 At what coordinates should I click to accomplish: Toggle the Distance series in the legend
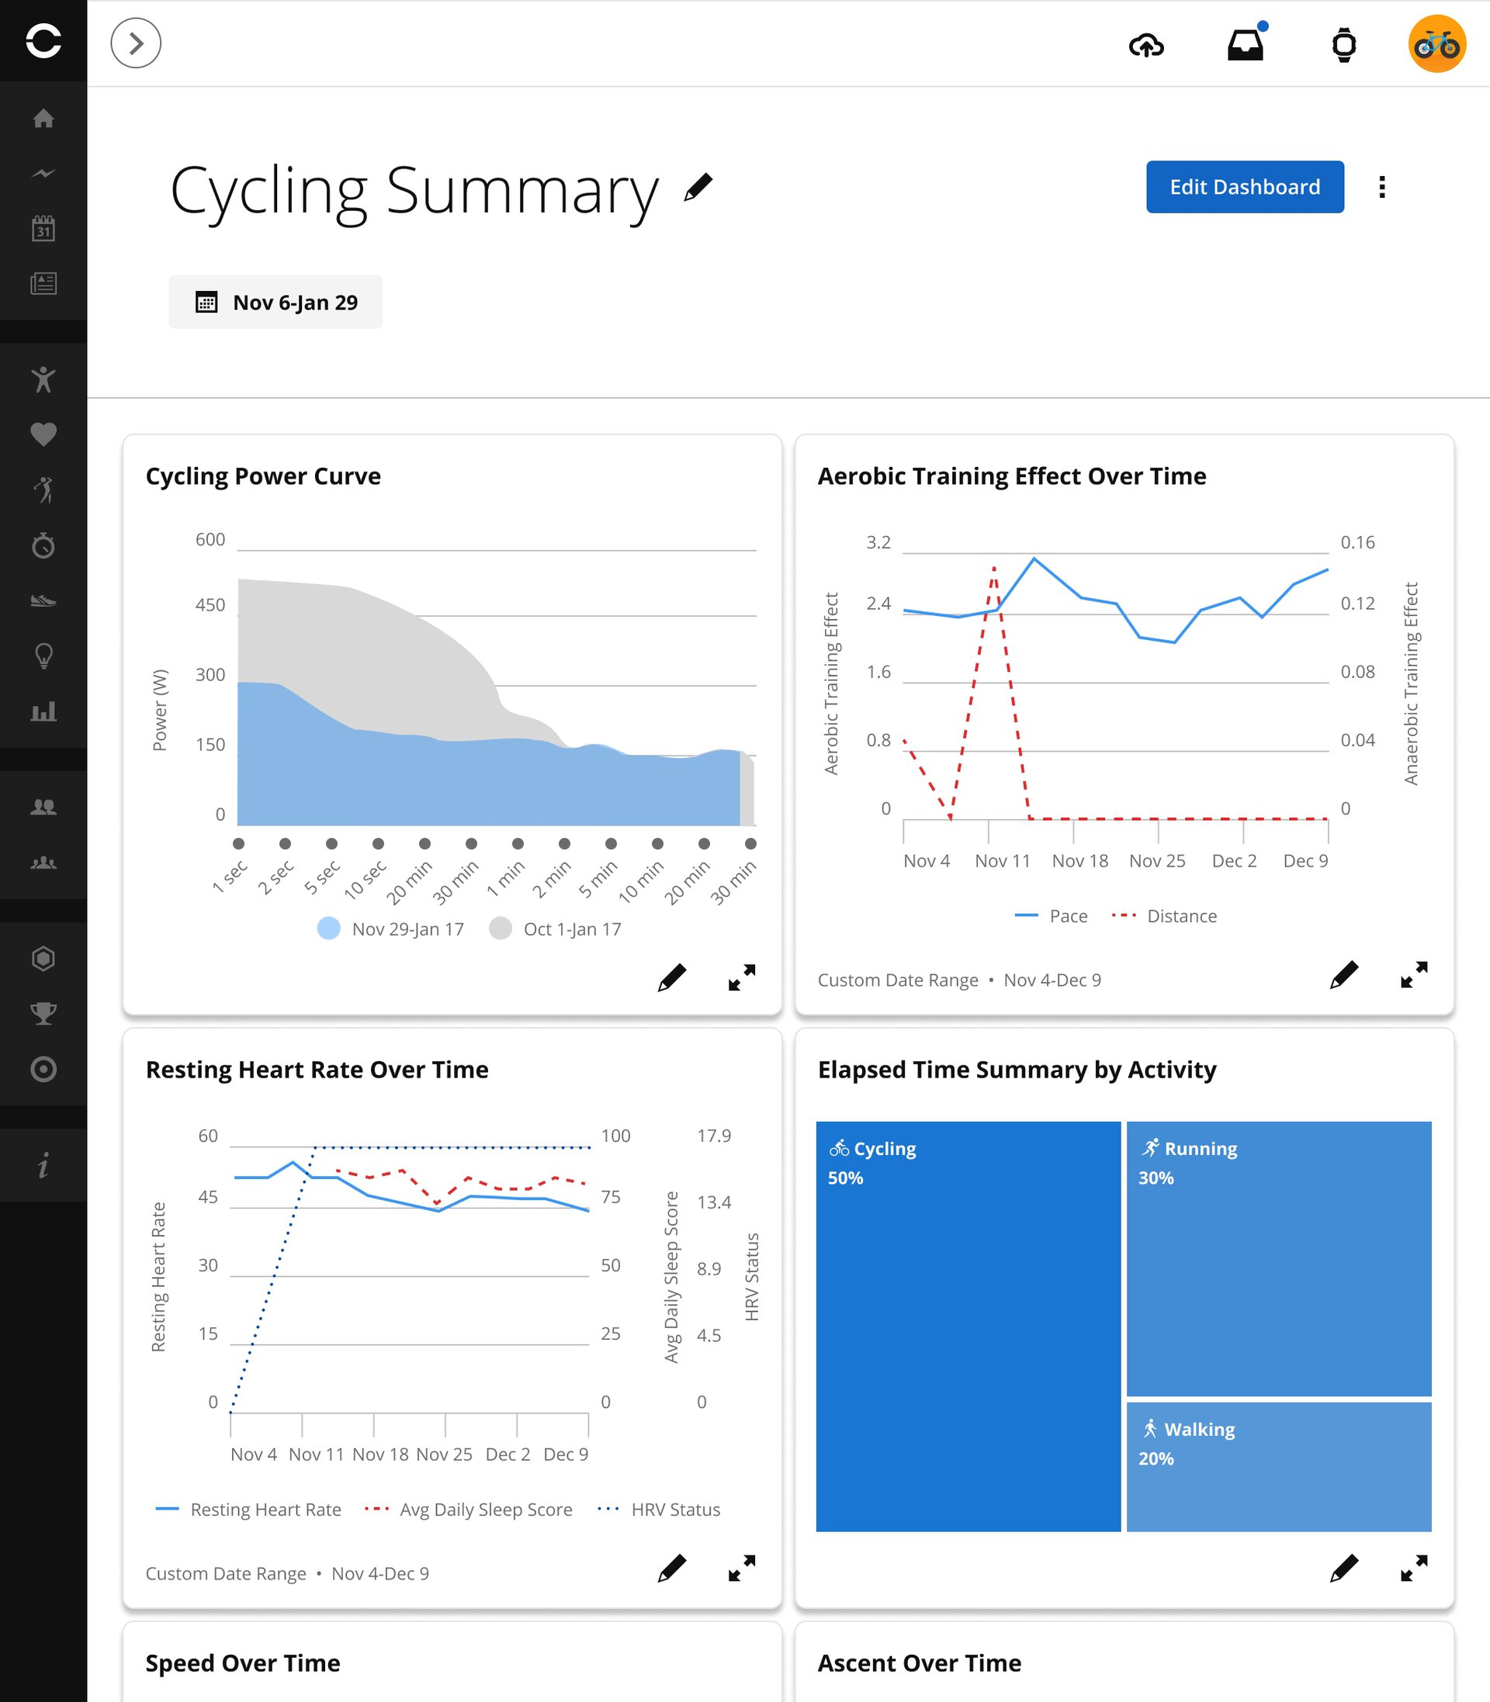point(1165,916)
